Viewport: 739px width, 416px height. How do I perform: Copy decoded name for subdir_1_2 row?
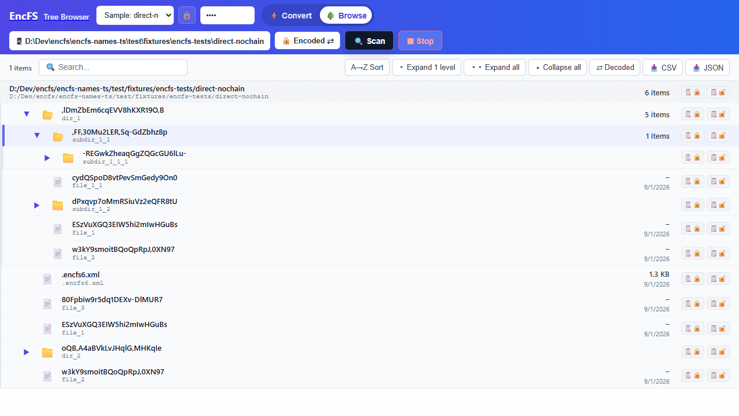click(x=718, y=205)
